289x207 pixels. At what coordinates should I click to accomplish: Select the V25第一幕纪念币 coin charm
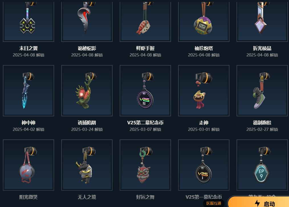204,165
